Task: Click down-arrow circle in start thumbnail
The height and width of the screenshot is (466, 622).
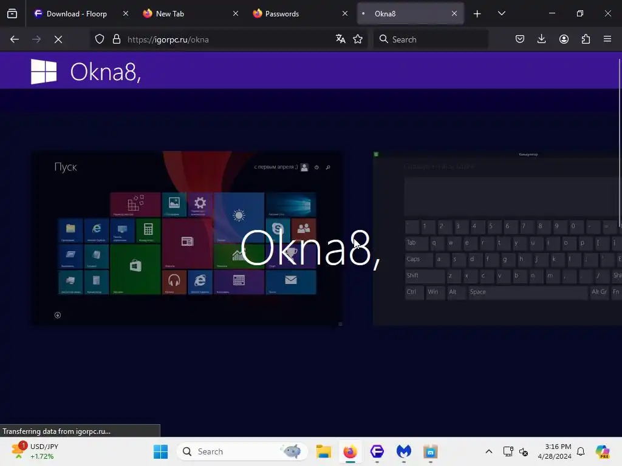Action: coord(58,315)
